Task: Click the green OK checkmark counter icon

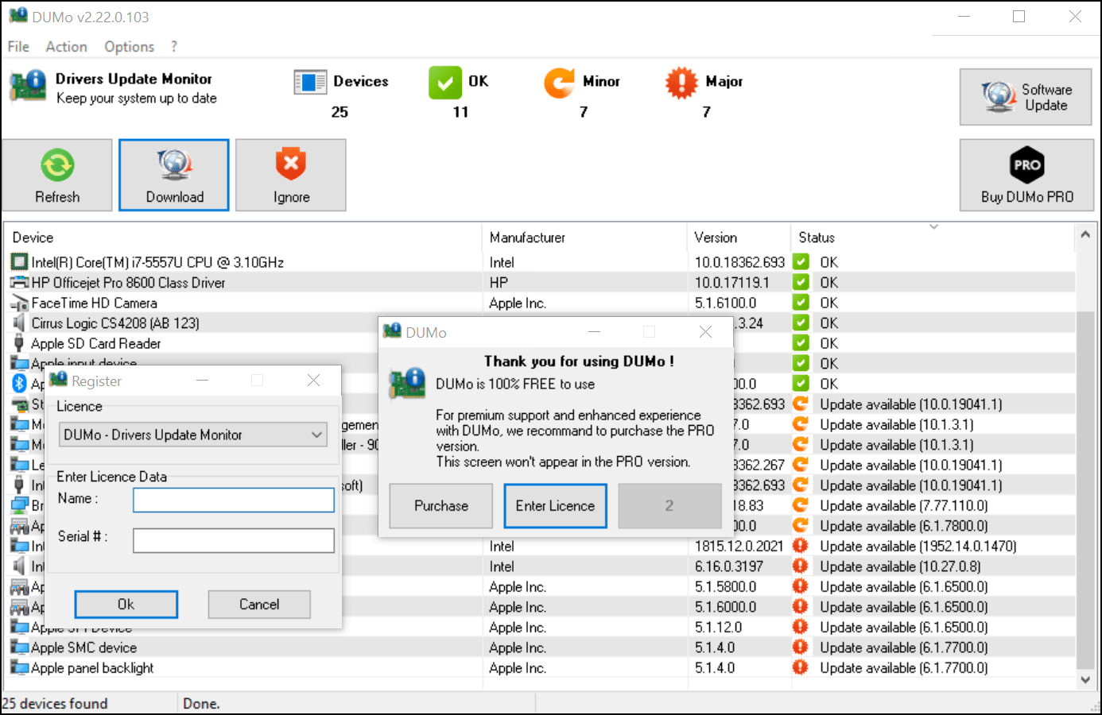Action: click(445, 82)
